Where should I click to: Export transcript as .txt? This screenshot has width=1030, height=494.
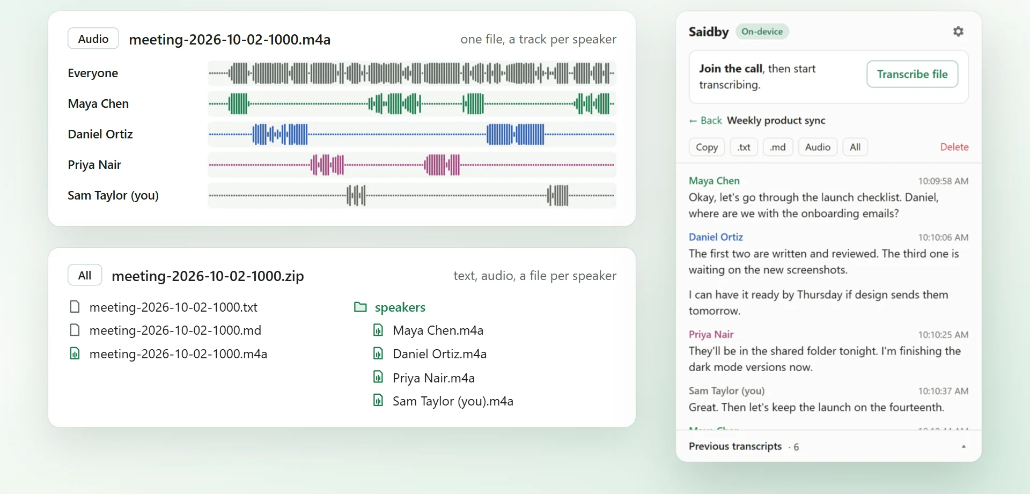tap(744, 147)
